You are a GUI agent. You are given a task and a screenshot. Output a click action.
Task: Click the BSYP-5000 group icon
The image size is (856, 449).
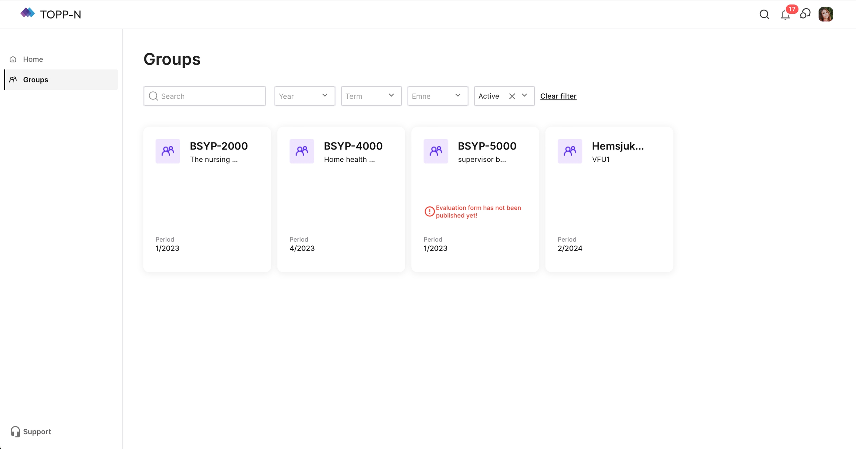[x=435, y=151]
